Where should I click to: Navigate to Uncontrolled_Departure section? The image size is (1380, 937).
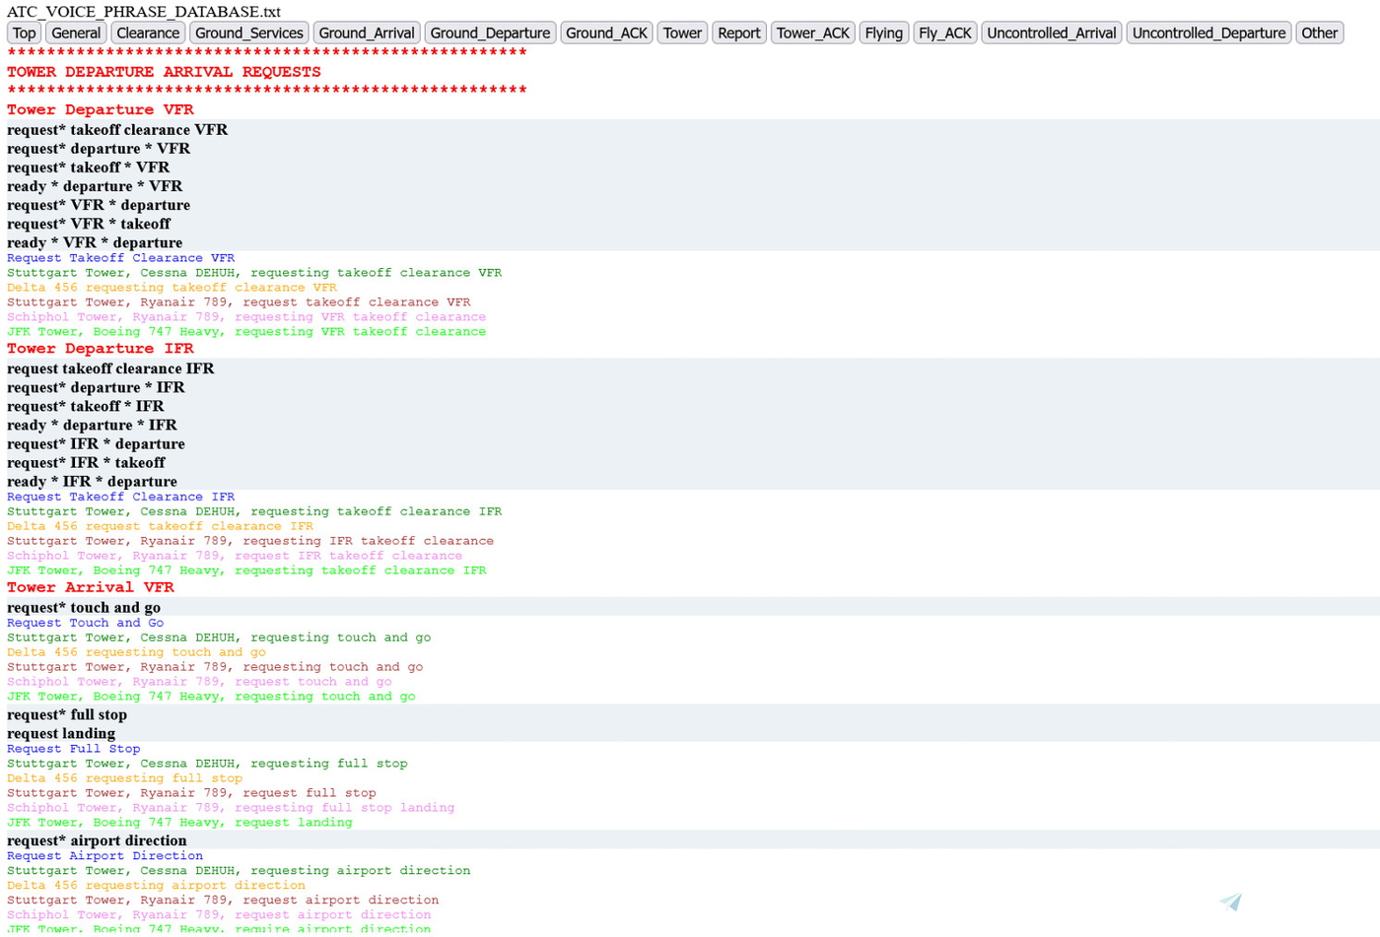[1208, 33]
